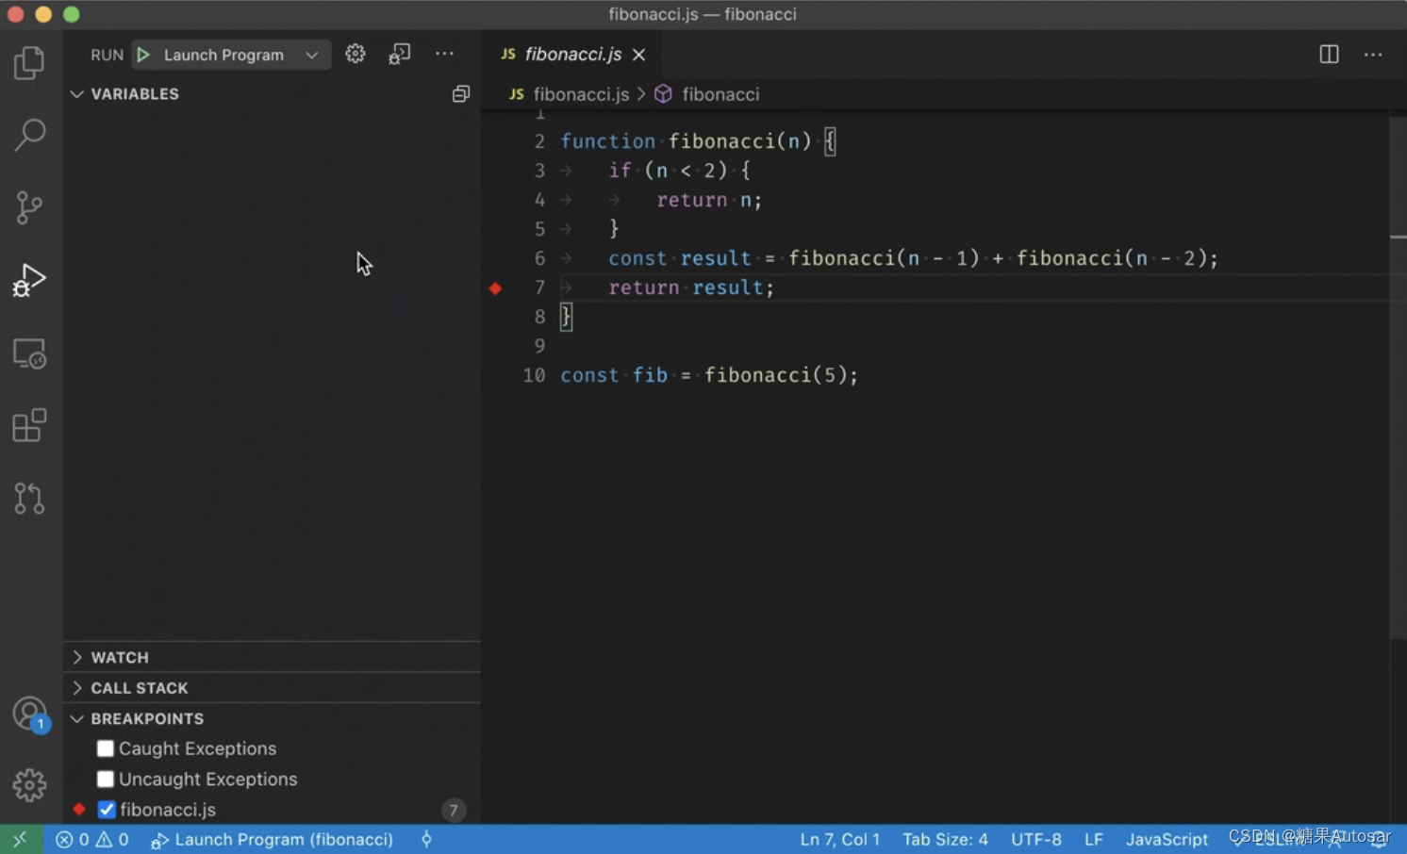This screenshot has height=854, width=1407.
Task: Click the breakpoint dot on line 7
Action: tap(496, 287)
